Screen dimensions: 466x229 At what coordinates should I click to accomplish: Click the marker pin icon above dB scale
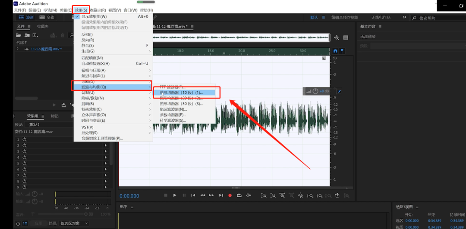click(x=342, y=51)
